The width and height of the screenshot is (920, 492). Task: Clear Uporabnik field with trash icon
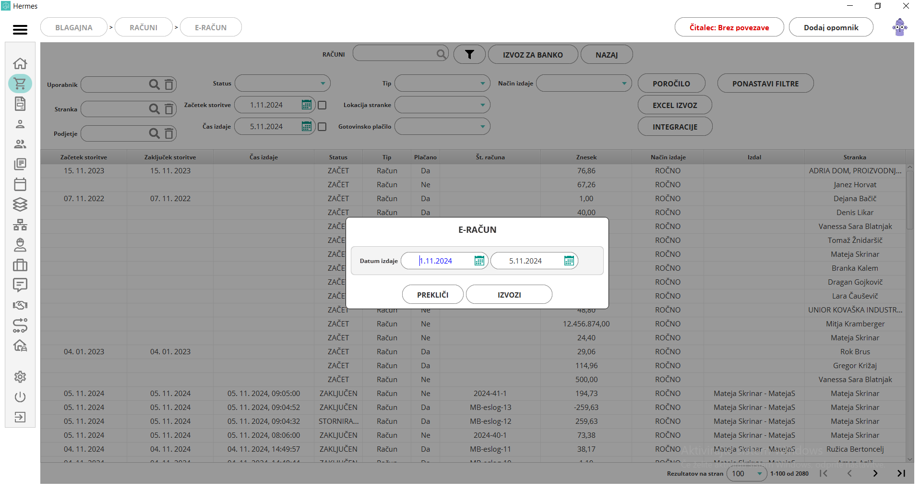point(169,84)
